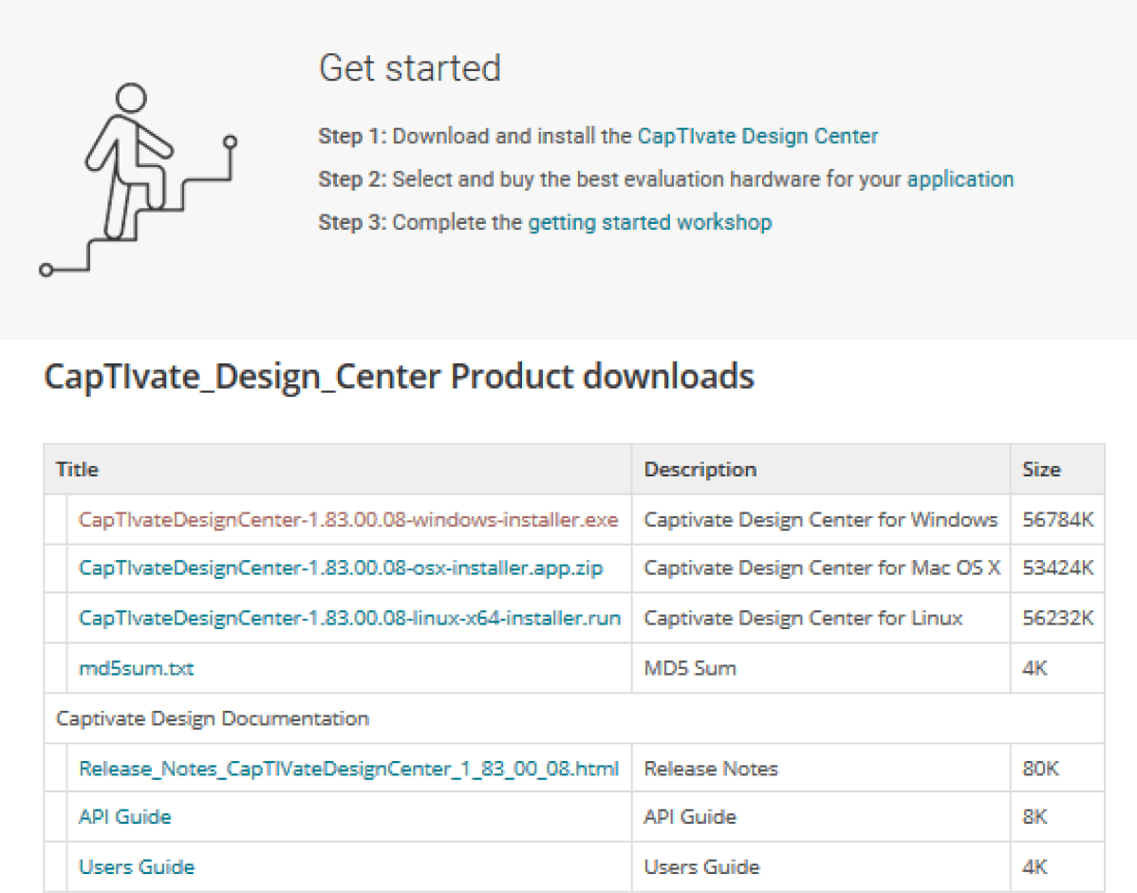Open the md5sum.txt file link
The height and width of the screenshot is (893, 1137).
coord(136,668)
